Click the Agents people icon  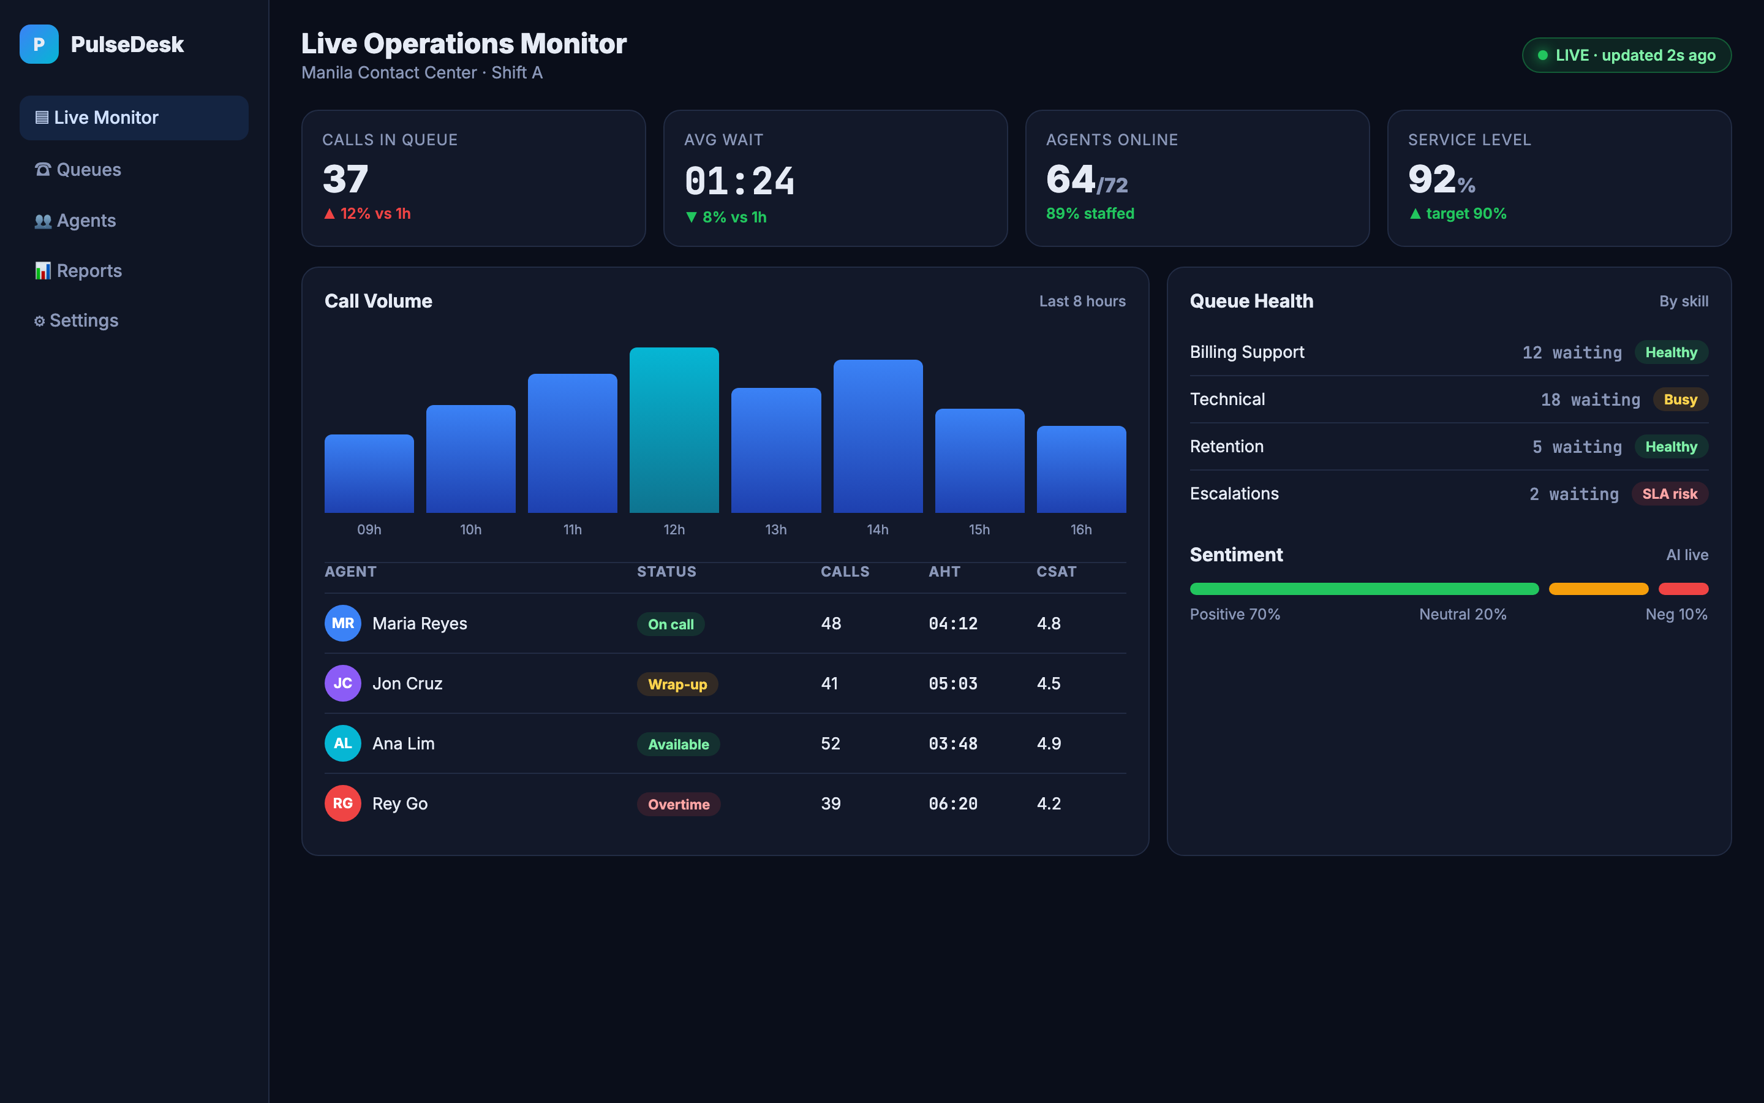[x=43, y=221]
